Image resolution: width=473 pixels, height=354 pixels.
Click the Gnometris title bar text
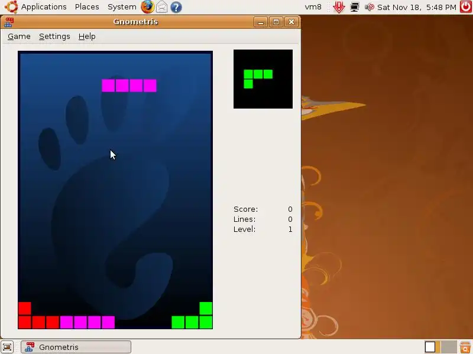[x=135, y=22]
